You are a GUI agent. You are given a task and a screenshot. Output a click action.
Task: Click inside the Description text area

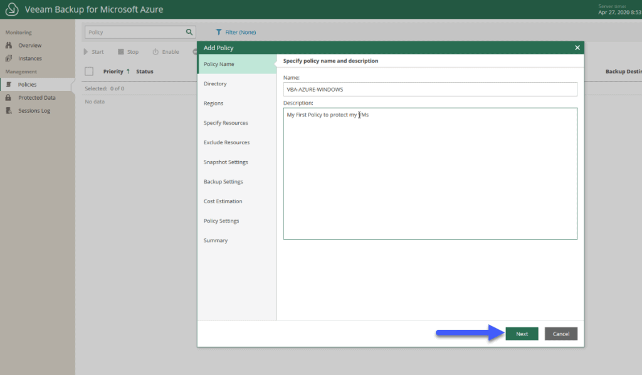[x=430, y=174]
